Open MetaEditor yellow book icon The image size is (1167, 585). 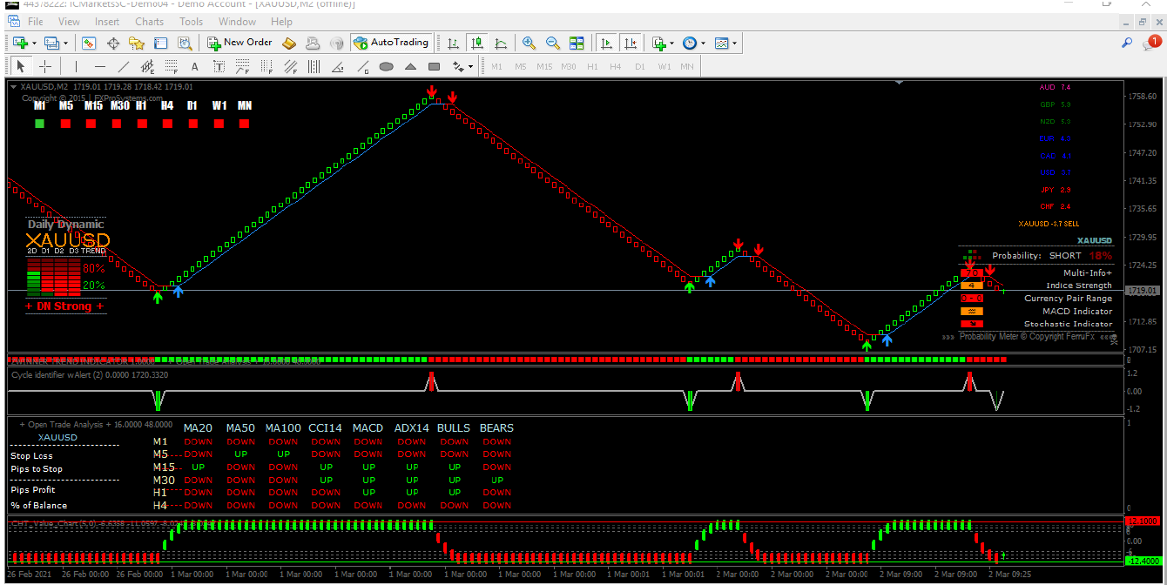click(290, 43)
